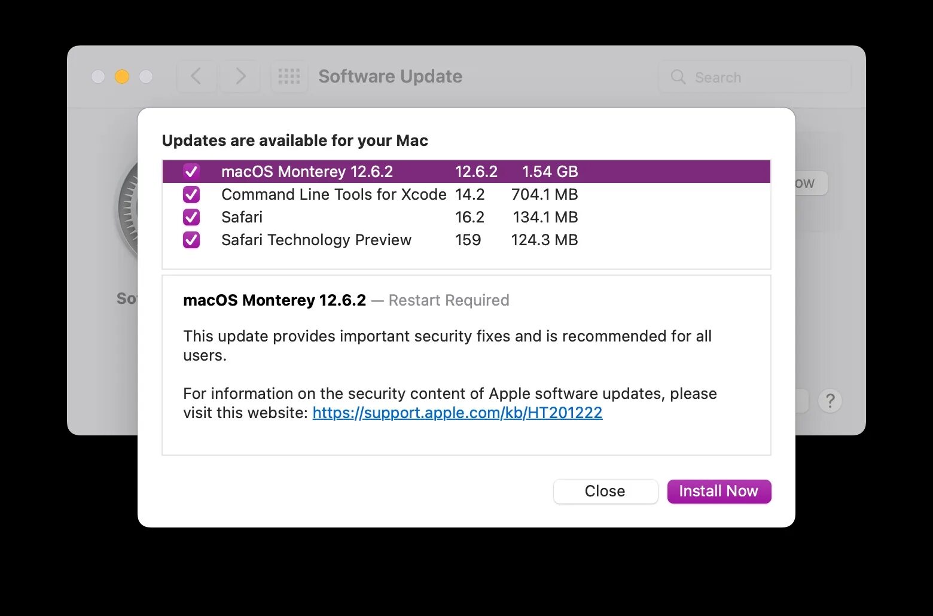933x616 pixels.
Task: Click version 159 in the list
Action: click(x=468, y=240)
